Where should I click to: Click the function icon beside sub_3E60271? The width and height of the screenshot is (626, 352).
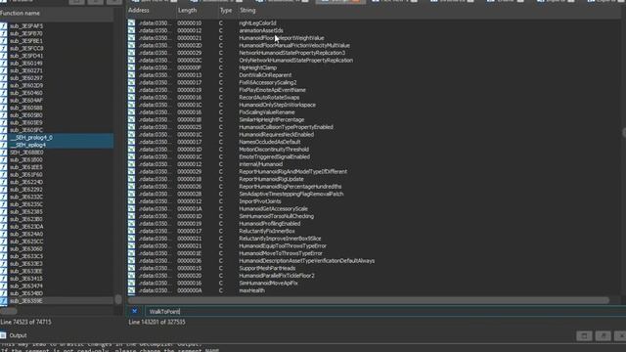[x=4, y=70]
